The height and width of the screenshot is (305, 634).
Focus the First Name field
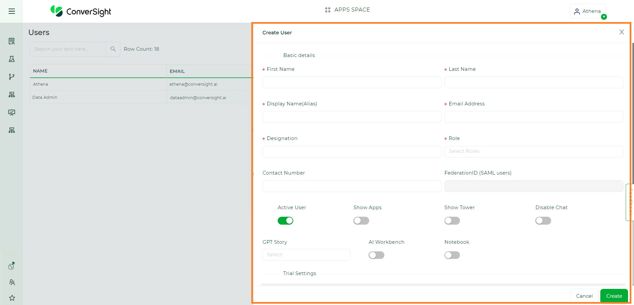[x=352, y=82]
